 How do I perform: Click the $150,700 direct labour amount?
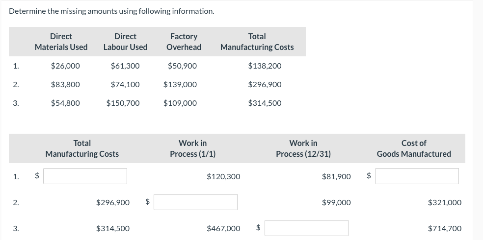click(x=123, y=103)
